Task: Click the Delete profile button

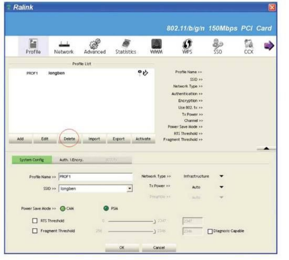Action: 70,139
